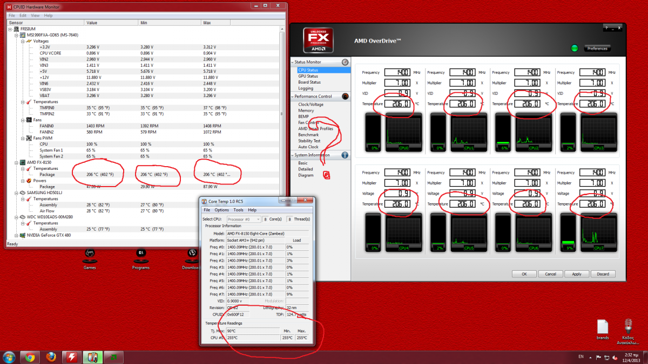Image resolution: width=648 pixels, height=364 pixels.
Task: Open Auto Clock in OverDrive
Action: (x=308, y=147)
